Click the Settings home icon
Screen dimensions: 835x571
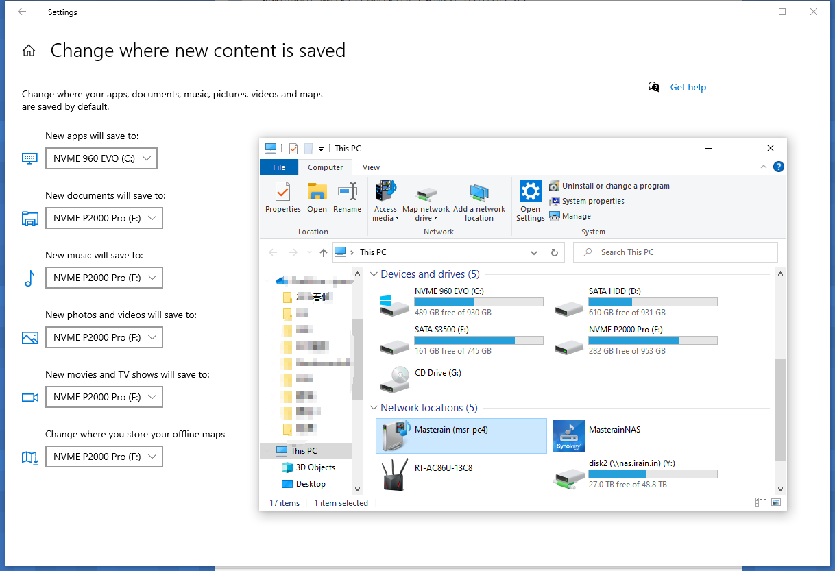point(29,51)
